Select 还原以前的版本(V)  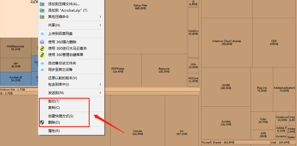(71, 78)
